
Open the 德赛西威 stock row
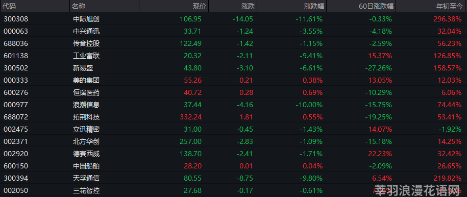point(234,154)
